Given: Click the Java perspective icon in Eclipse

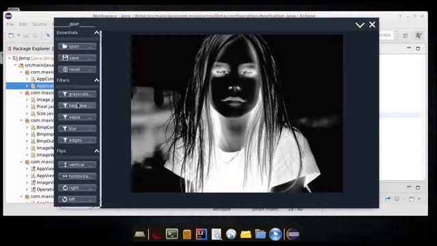Looking at the screenshot, I should (x=419, y=35).
